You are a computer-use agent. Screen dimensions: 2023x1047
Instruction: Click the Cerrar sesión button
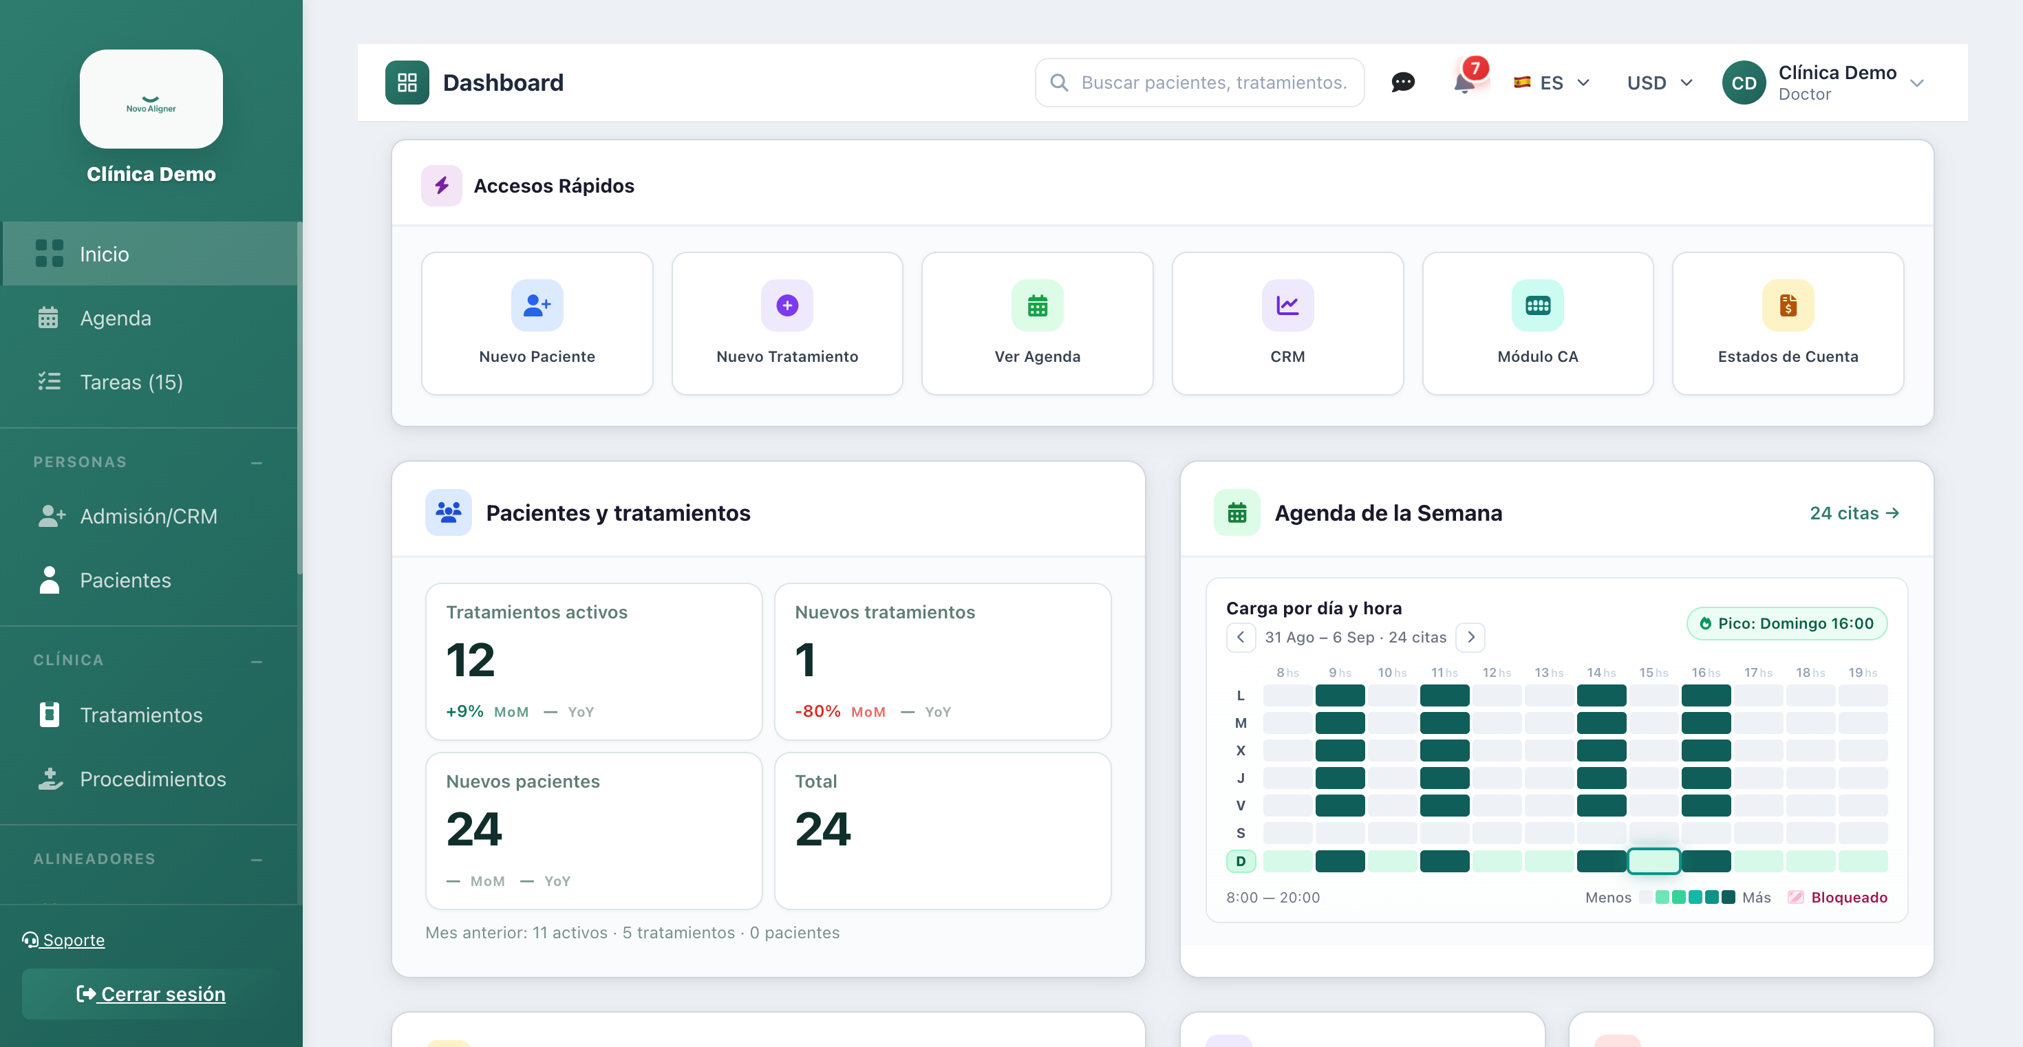click(x=151, y=993)
